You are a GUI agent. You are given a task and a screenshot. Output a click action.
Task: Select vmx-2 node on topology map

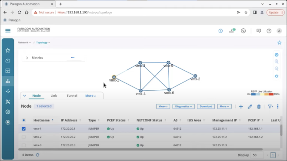tap(195, 76)
